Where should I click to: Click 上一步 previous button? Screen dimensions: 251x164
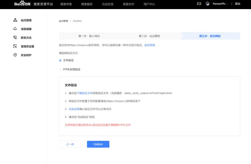tap(70, 144)
